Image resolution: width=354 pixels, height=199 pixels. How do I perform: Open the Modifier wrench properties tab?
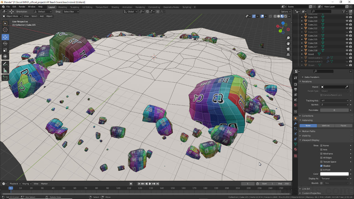(296, 123)
